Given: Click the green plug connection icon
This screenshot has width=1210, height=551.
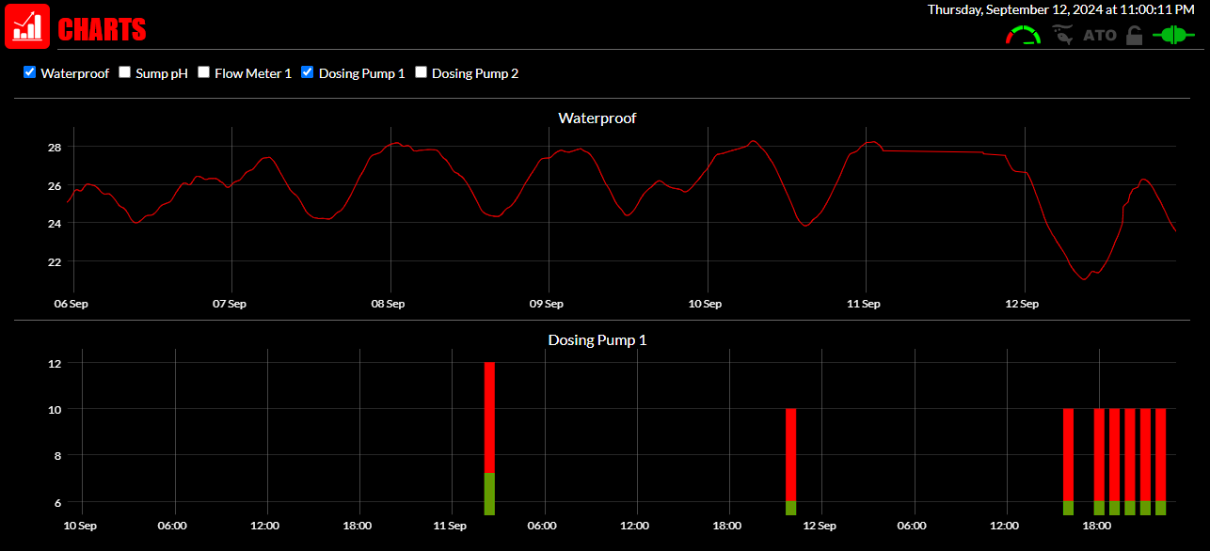Looking at the screenshot, I should click(1173, 36).
